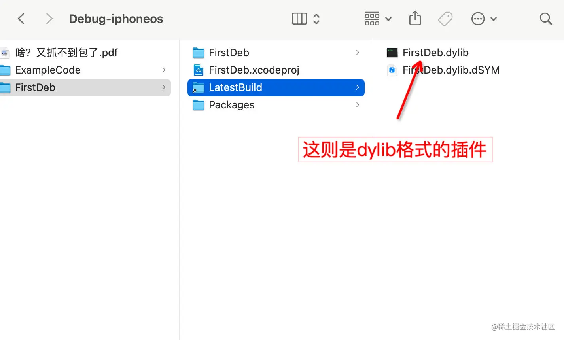This screenshot has height=340, width=564.
Task: Add tags using the tag icon
Action: (445, 19)
